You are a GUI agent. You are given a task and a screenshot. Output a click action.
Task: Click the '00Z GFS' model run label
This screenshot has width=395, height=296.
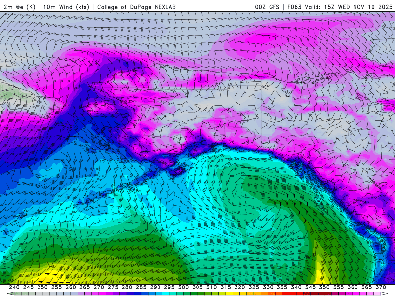(x=267, y=7)
